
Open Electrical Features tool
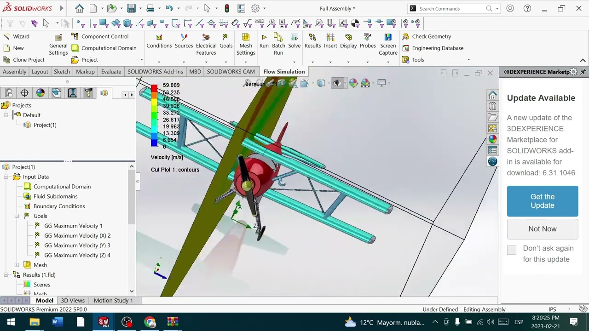point(206,45)
